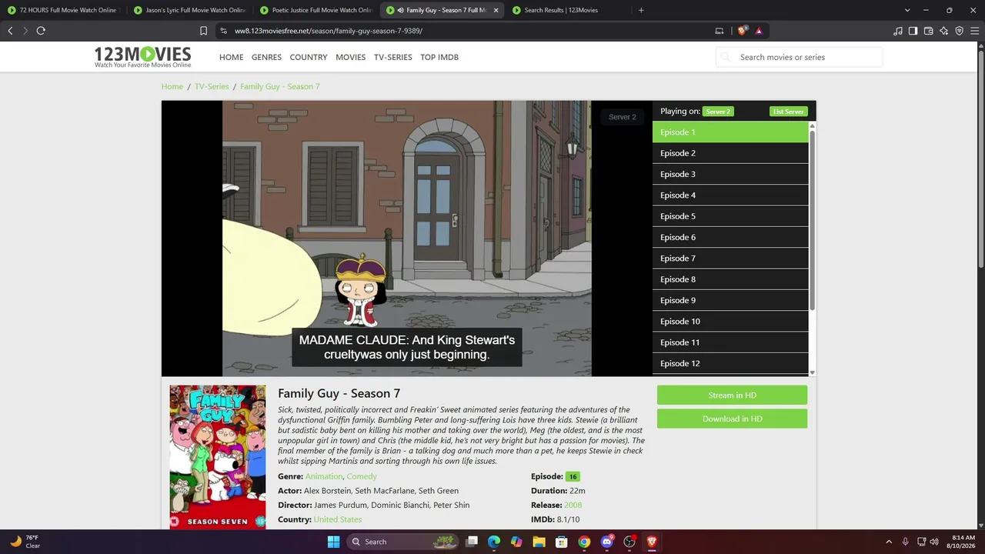985x554 pixels.
Task: Click the Brave VPN shield icon
Action: [x=959, y=31]
